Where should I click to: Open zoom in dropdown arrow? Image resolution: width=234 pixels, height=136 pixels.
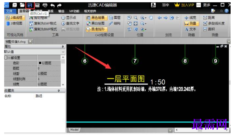(x=146, y=18)
